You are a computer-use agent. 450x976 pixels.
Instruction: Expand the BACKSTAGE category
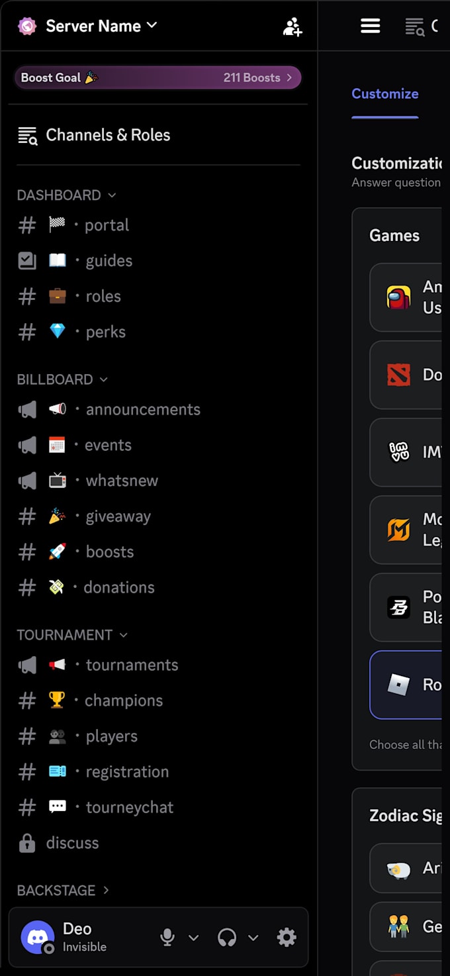[x=63, y=891]
